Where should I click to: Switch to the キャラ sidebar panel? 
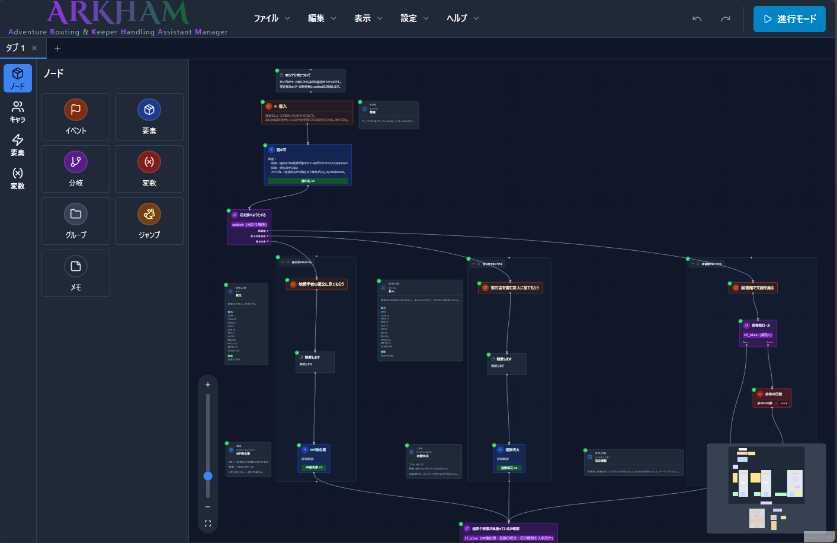click(18, 111)
